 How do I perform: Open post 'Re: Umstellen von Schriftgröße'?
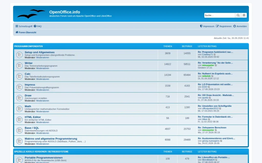click(215, 106)
